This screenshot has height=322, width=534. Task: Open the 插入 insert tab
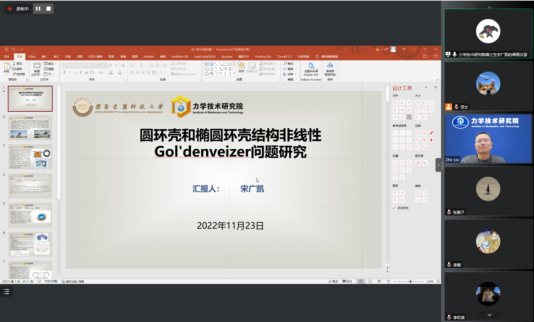pyautogui.click(x=44, y=56)
